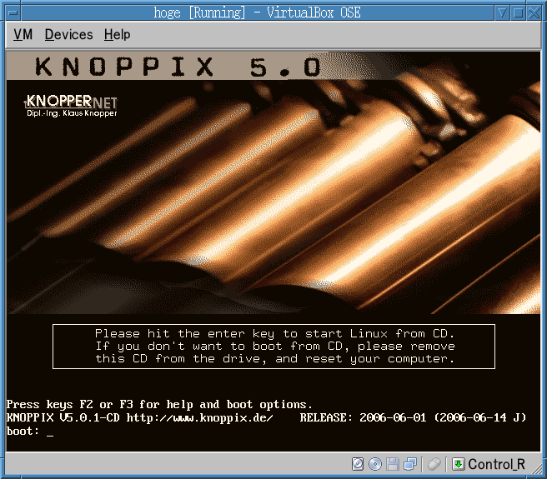Click the KNOPPIX V5.0.1-CD version text
Screen dimensions: 547x479
tap(63, 417)
